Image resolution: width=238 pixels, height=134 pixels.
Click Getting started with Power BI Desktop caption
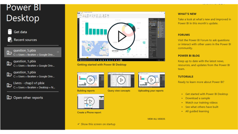pos(102,65)
